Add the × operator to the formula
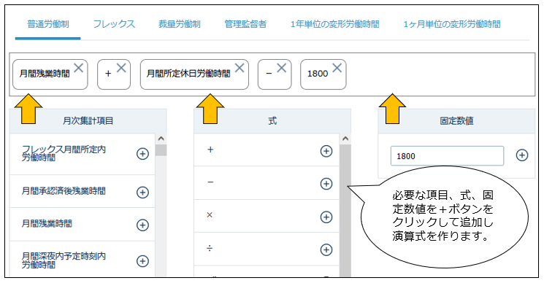544x283 pixels. point(326,217)
